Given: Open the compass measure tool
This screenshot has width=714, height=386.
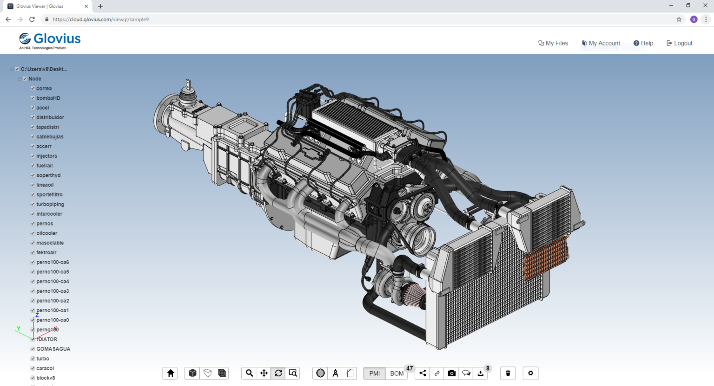Looking at the screenshot, I should point(335,373).
